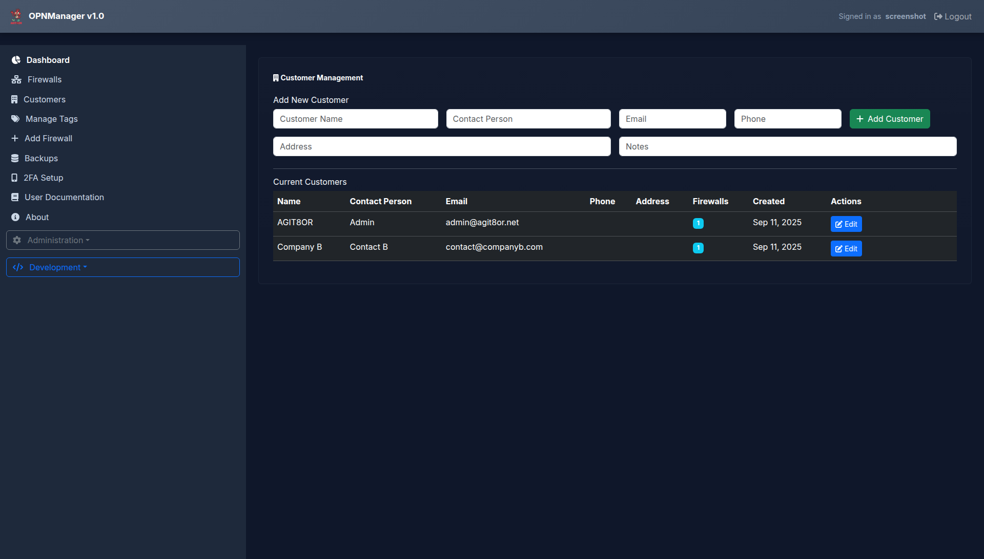This screenshot has height=559, width=984.
Task: Edit the Company B customer
Action: [846, 249]
